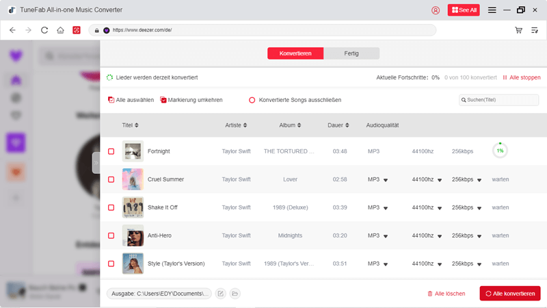547x308 pixels.
Task: Open output folder with folder icon
Action: coord(235,294)
